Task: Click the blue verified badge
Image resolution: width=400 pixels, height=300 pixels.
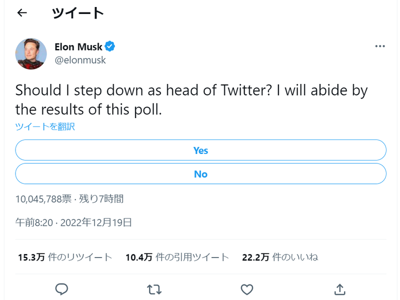Action: (x=110, y=47)
